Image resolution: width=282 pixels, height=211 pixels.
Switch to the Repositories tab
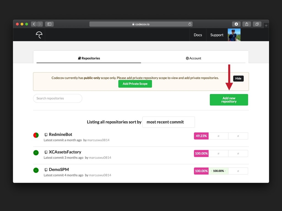click(x=89, y=58)
